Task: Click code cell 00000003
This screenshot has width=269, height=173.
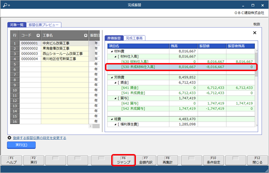Action: click(x=30, y=54)
